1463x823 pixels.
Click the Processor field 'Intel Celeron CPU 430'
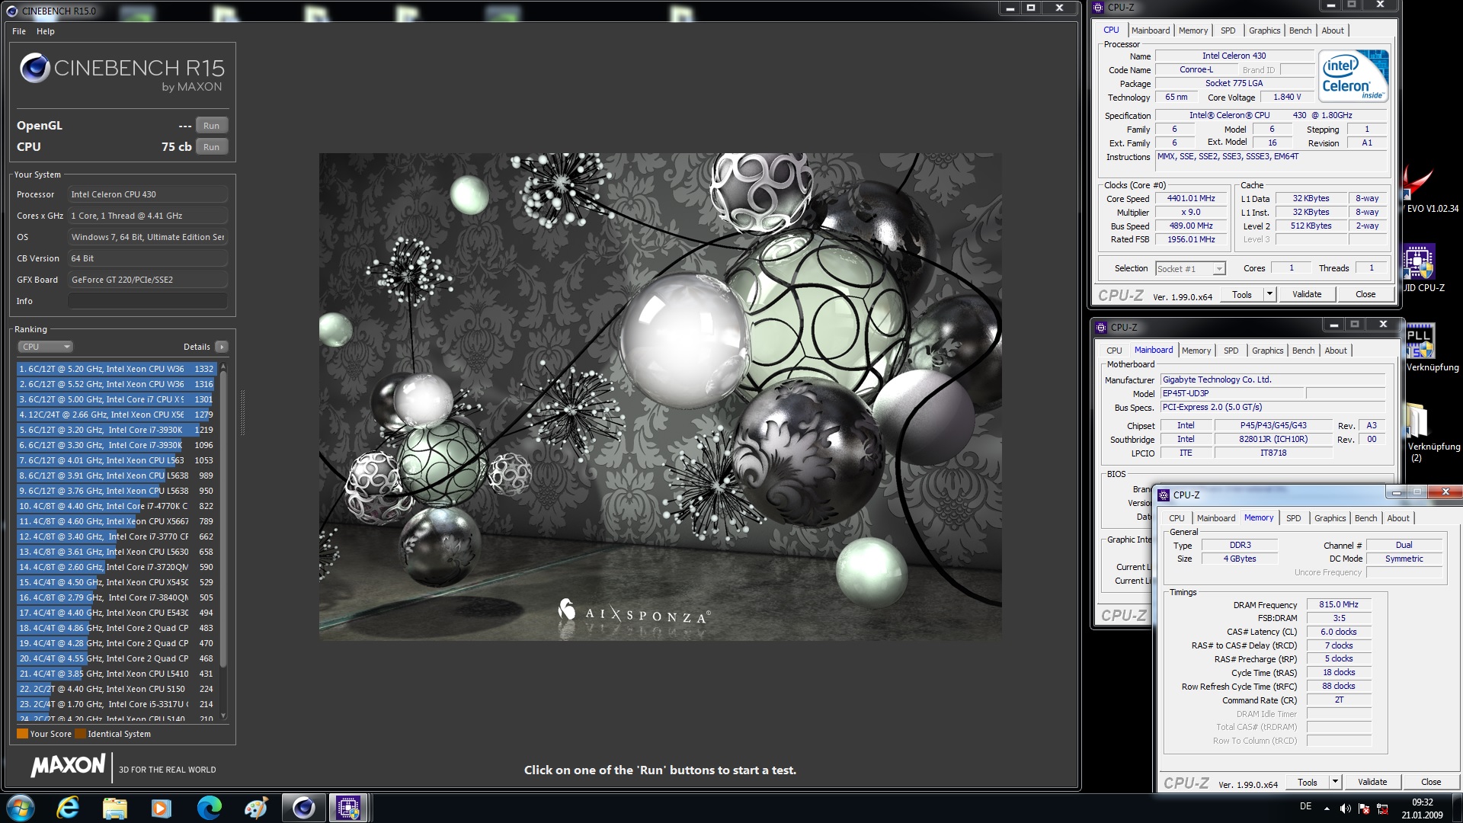tap(148, 194)
